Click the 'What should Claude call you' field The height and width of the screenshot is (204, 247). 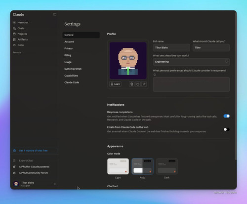click(211, 47)
